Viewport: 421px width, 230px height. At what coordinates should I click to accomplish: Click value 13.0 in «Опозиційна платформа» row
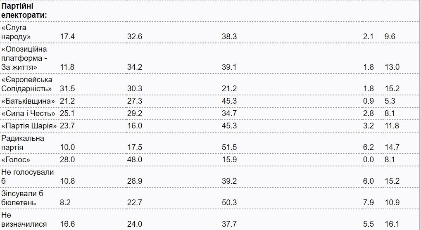392,67
